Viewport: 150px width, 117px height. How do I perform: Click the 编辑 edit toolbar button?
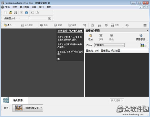click(72, 25)
